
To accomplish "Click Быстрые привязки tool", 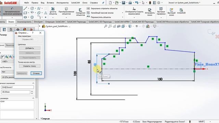I will click(161, 11).
